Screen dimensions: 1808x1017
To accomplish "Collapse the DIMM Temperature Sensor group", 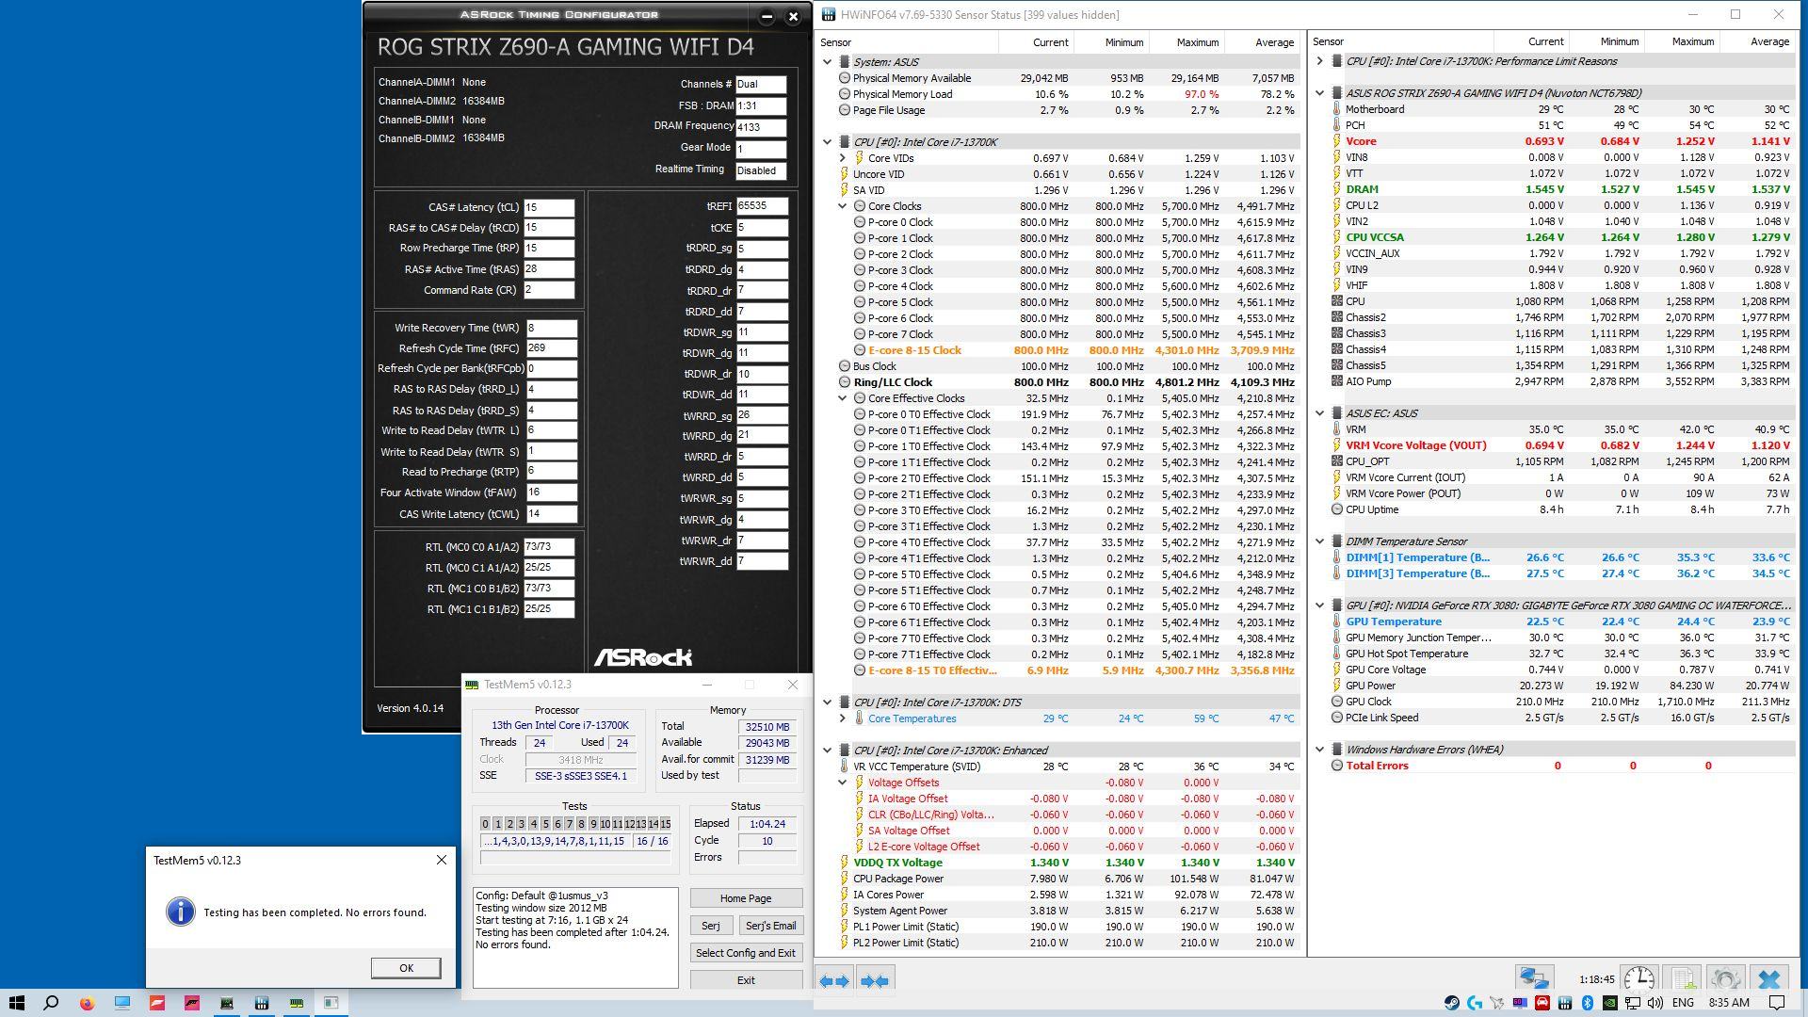I will tap(1320, 541).
